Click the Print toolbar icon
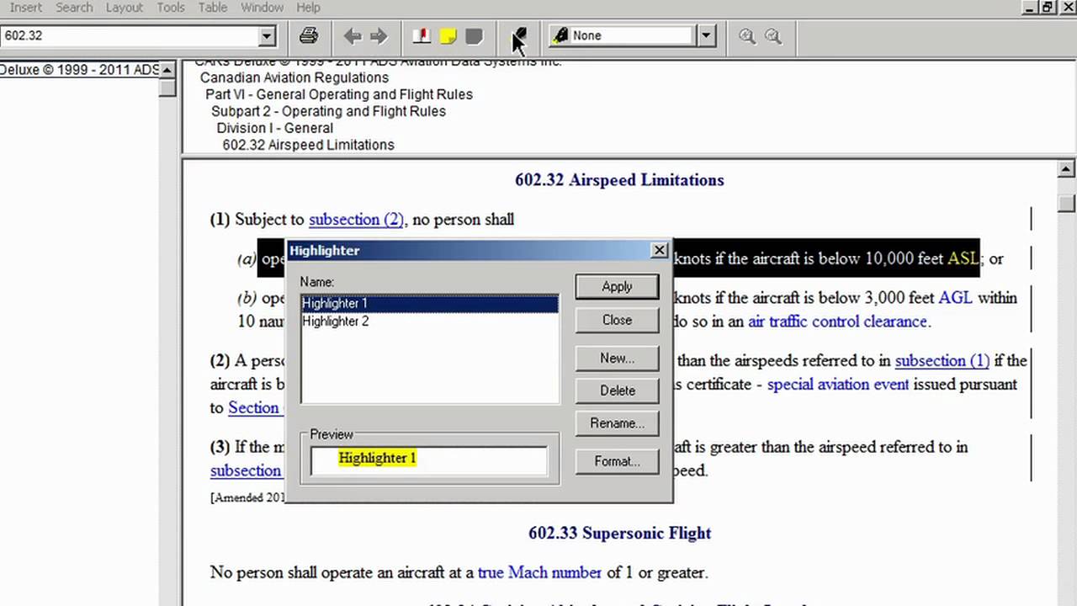The image size is (1077, 606). pos(309,35)
